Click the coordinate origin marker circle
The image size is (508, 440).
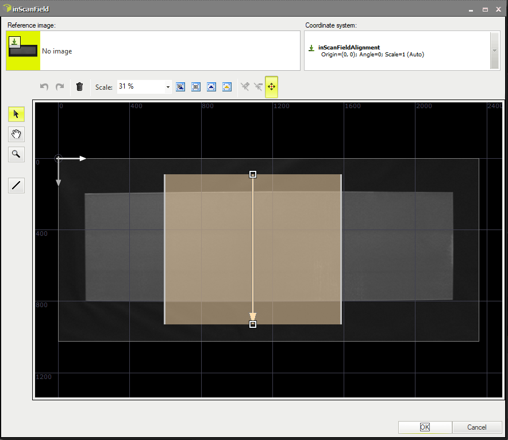coord(58,159)
